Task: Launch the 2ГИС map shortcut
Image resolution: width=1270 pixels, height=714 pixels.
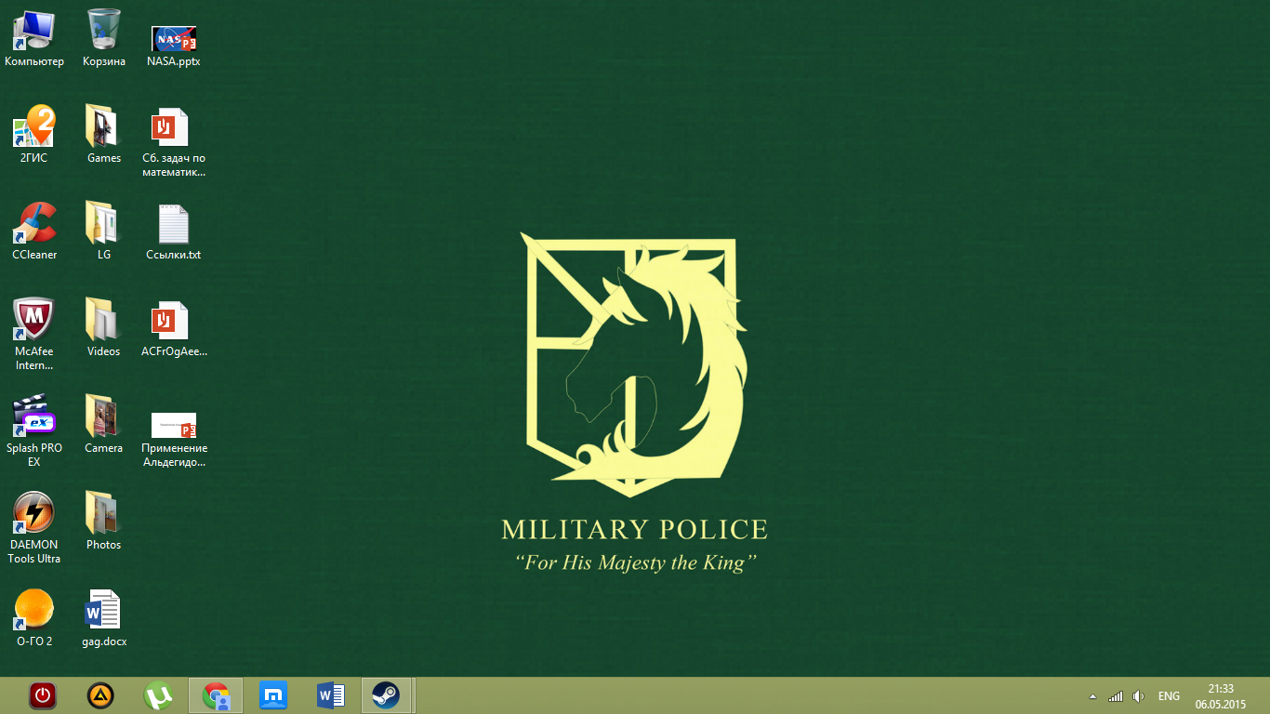Action: point(34,135)
